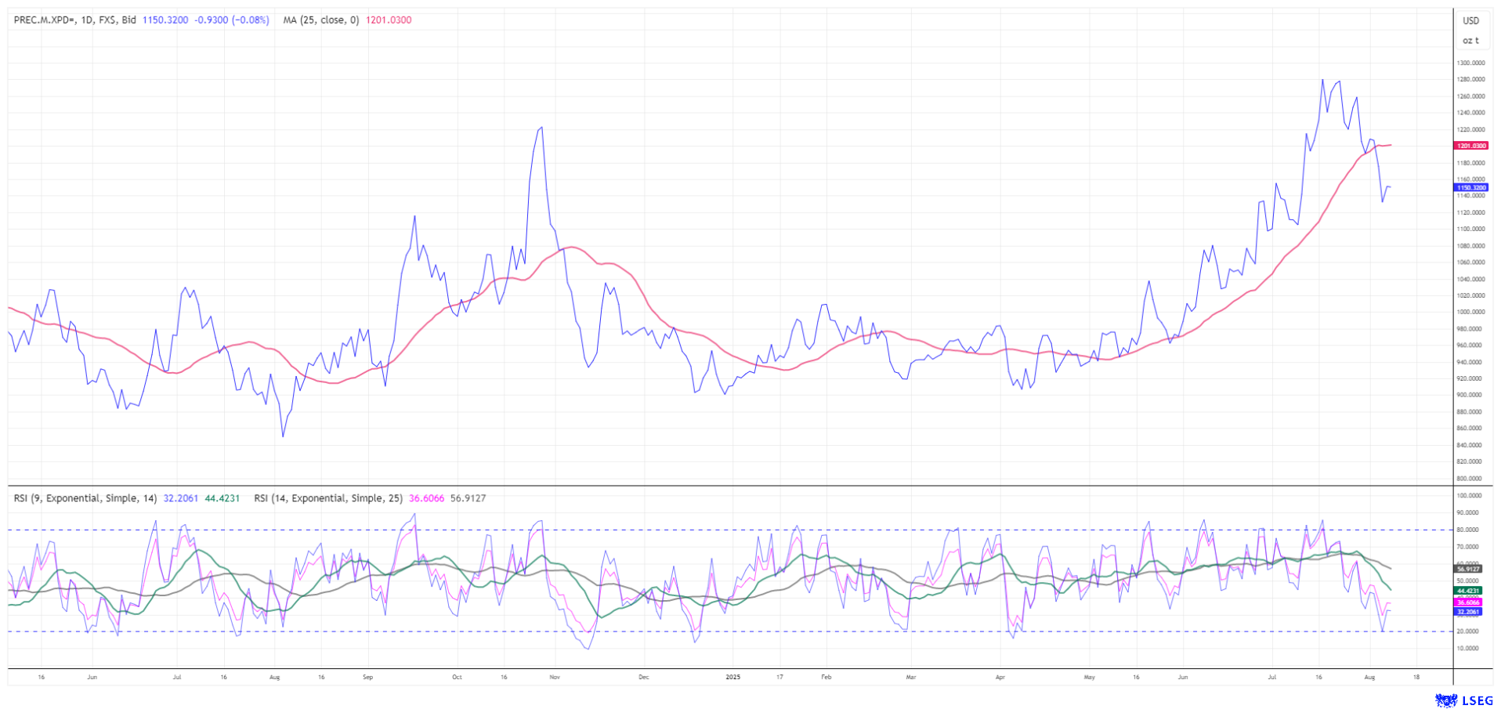Click the blue 1150.3200 price tag on axis
This screenshot has height=709, width=1501.
(1470, 188)
